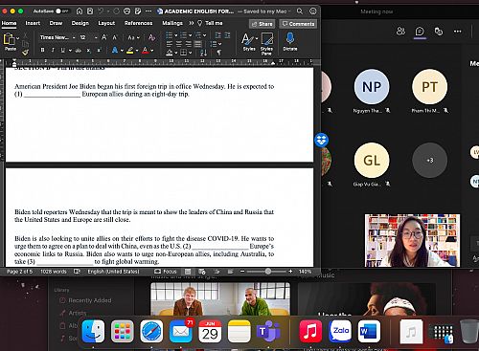479x351 pixels.
Task: Enable Focus mode in status bar
Action: (x=166, y=272)
